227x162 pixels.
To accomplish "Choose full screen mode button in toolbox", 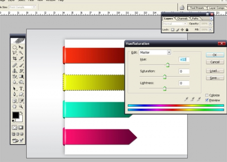I will click(22, 134).
